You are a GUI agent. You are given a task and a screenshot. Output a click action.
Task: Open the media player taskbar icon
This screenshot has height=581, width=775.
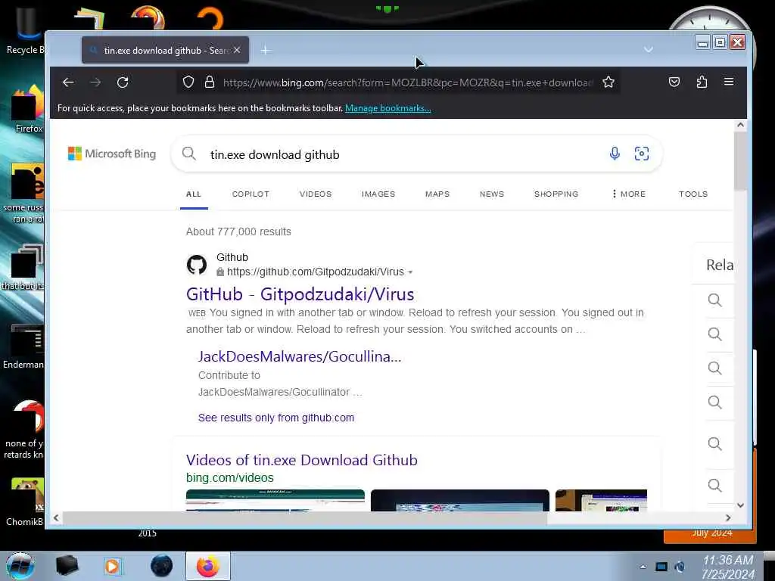112,566
